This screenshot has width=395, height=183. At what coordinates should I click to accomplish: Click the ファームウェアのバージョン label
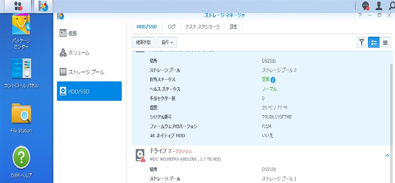pyautogui.click(x=173, y=126)
